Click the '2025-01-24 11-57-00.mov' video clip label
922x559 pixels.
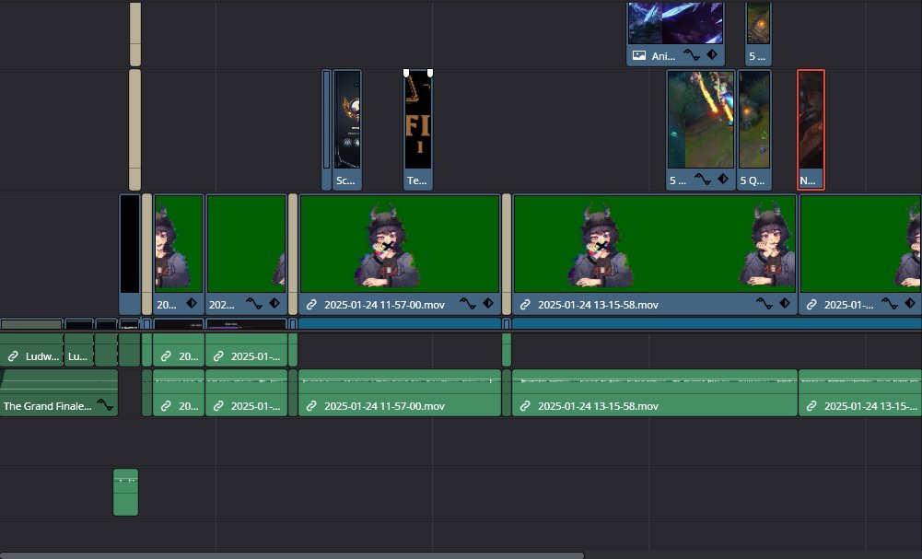[385, 305]
